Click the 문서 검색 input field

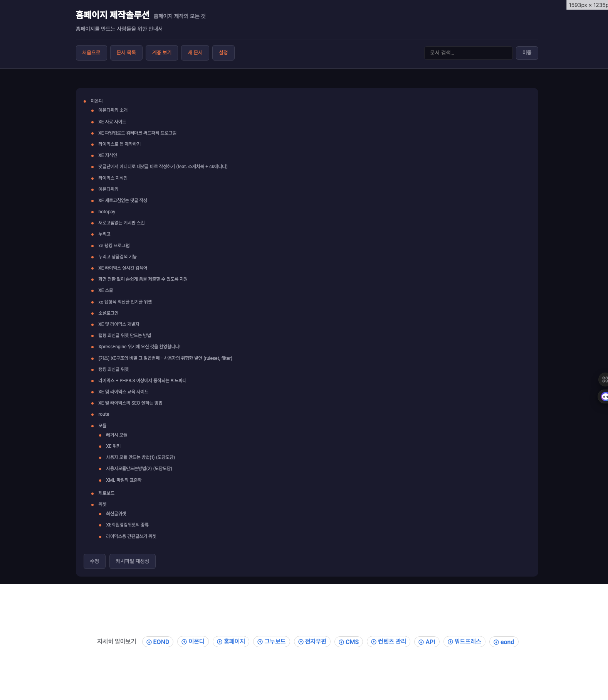pyautogui.click(x=468, y=53)
